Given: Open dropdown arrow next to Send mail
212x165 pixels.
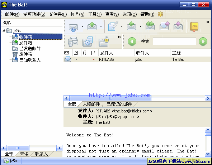Looking at the screenshot, I should [101, 26].
